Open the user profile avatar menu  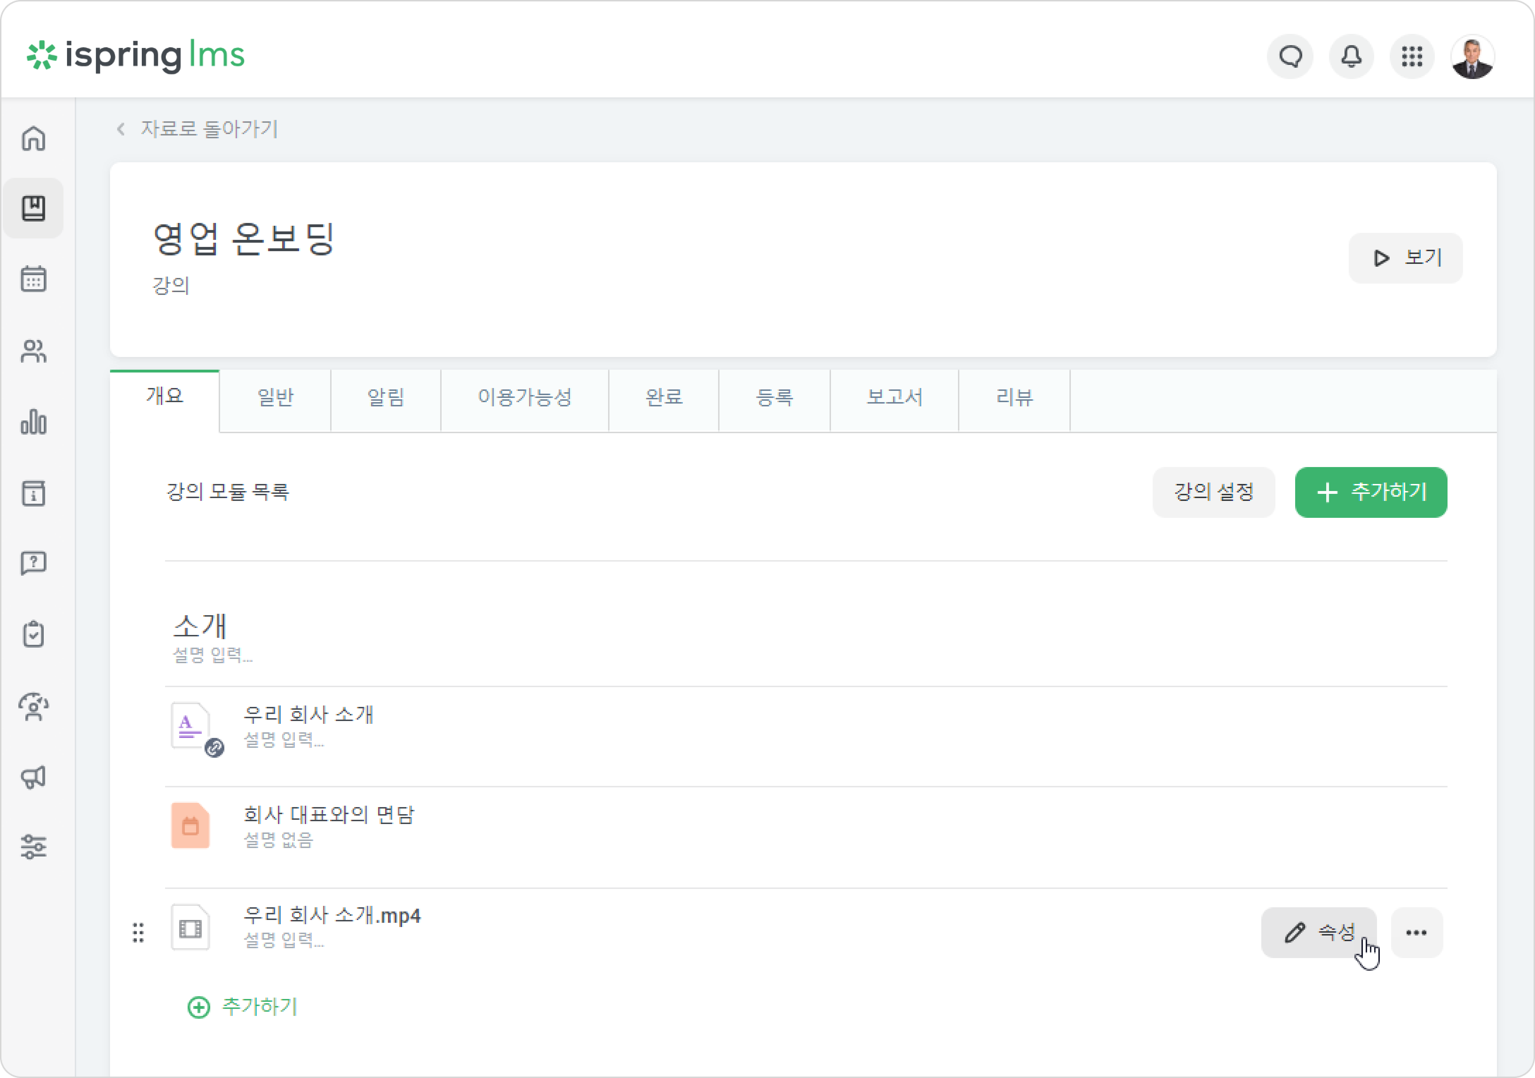[x=1473, y=57]
